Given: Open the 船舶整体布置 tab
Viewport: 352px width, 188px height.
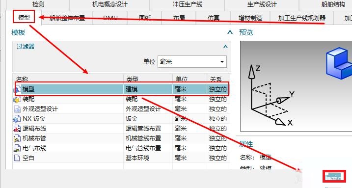Looking at the screenshot, I should point(67,18).
